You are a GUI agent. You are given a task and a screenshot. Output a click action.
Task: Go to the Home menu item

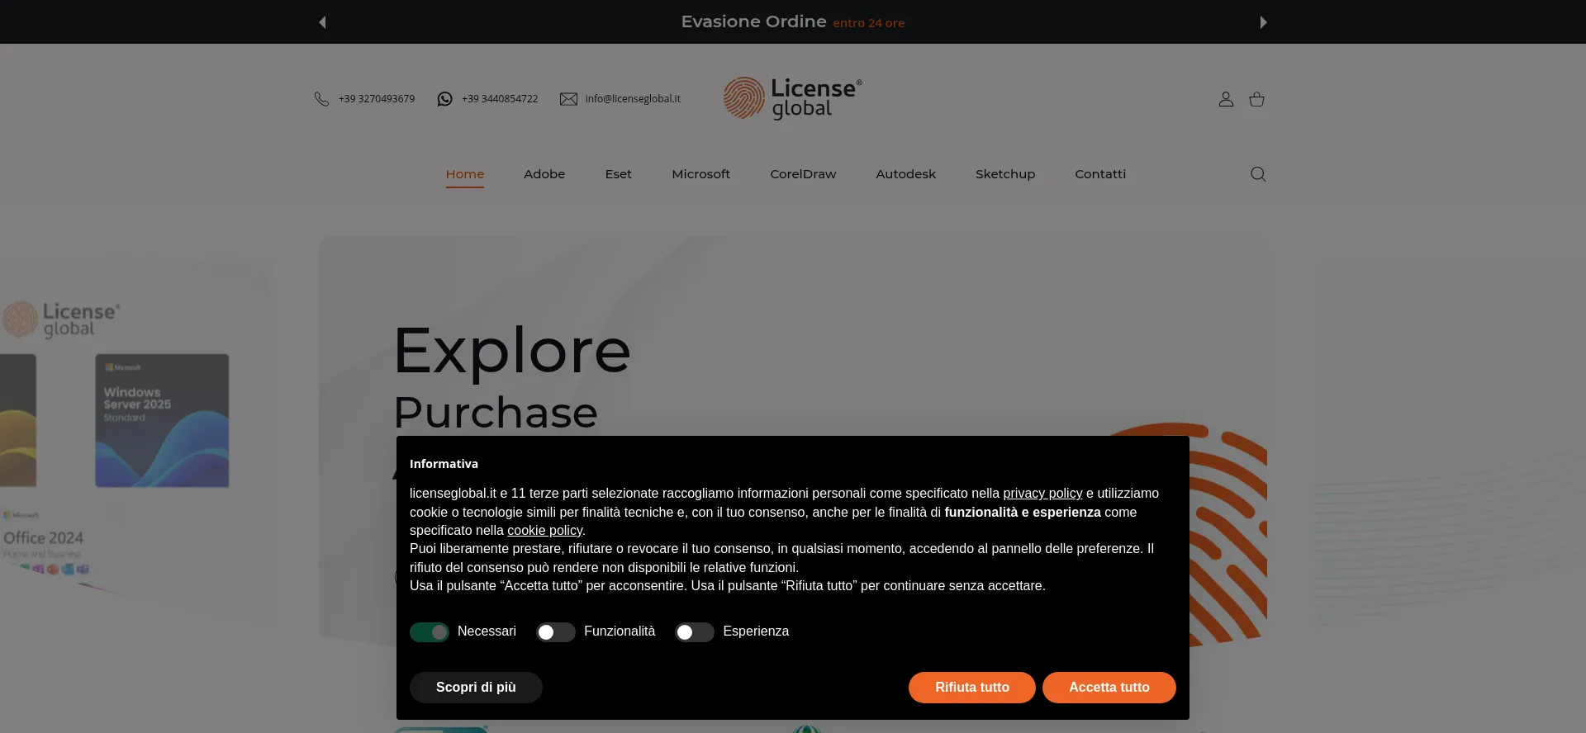click(x=465, y=174)
